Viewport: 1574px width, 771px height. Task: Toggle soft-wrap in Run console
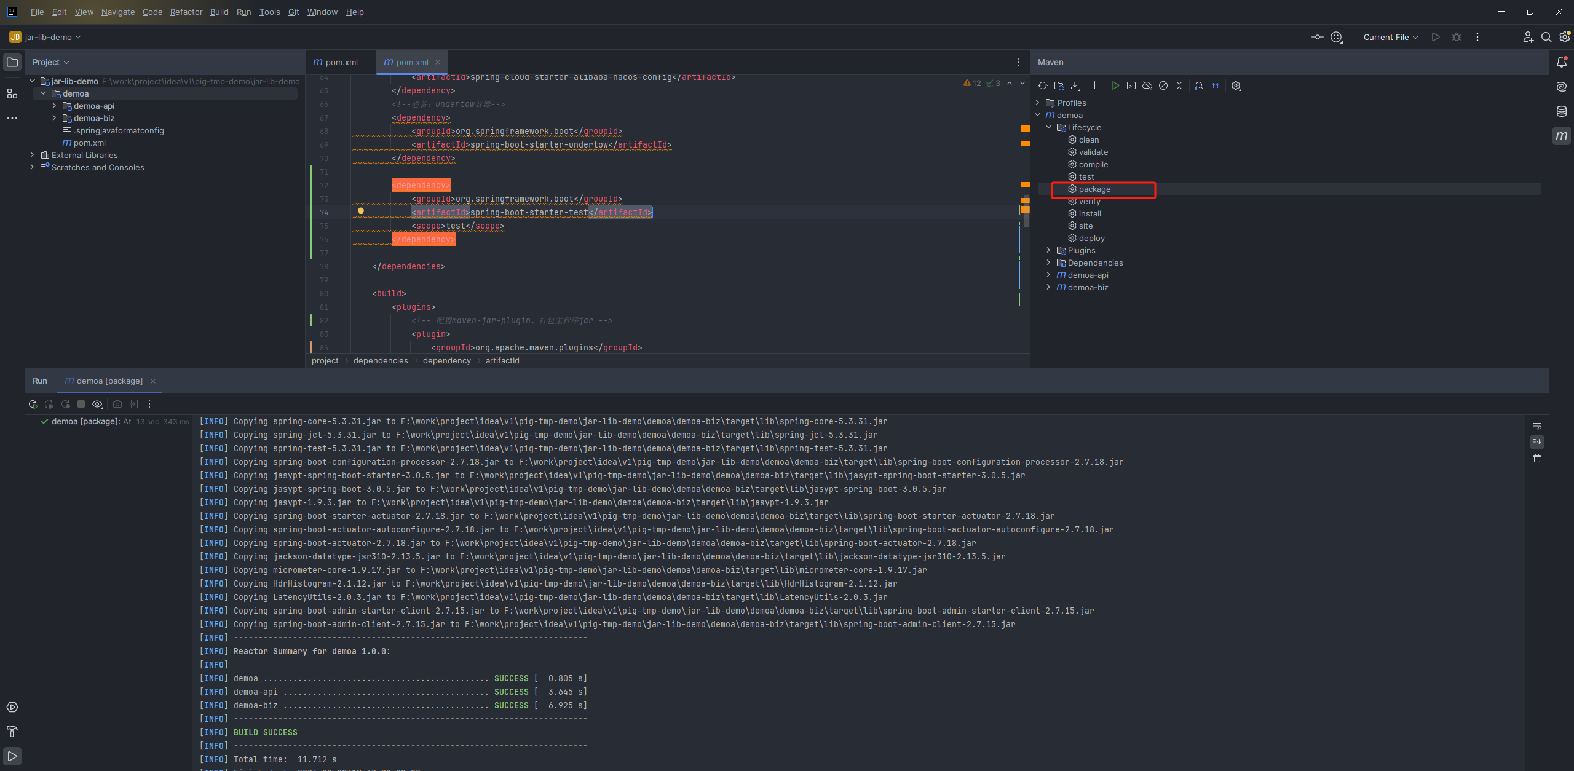pos(1537,427)
